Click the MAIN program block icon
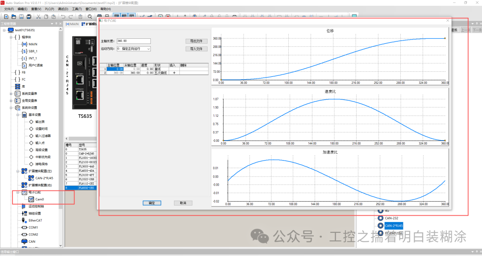Image resolution: width=482 pixels, height=256 pixels. [x=24, y=44]
